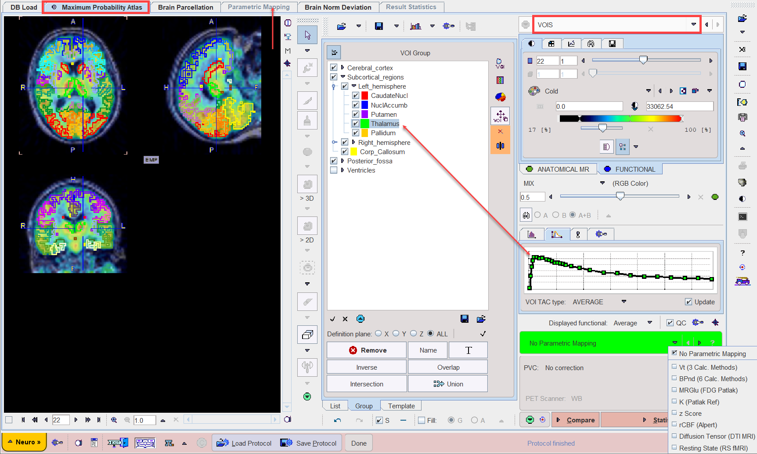Screen dimensions: 757x454
Task: Select the ALL definition plane radio
Action: point(430,334)
